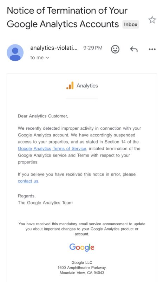Tap the 1600 Amphitheatre Parkway address
The width and height of the screenshot is (164, 282).
(x=82, y=268)
